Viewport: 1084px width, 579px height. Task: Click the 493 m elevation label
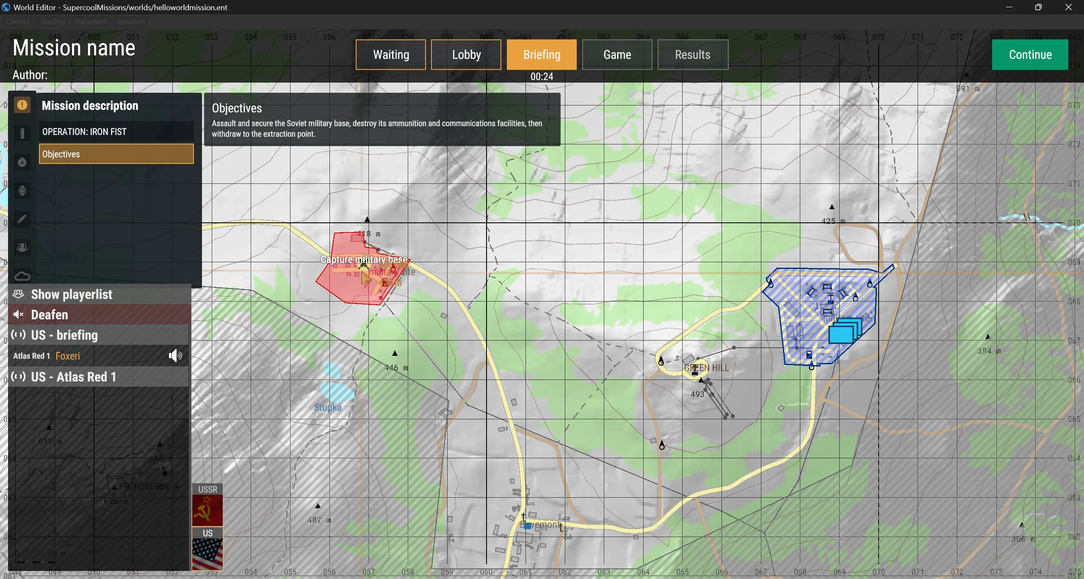coord(702,394)
